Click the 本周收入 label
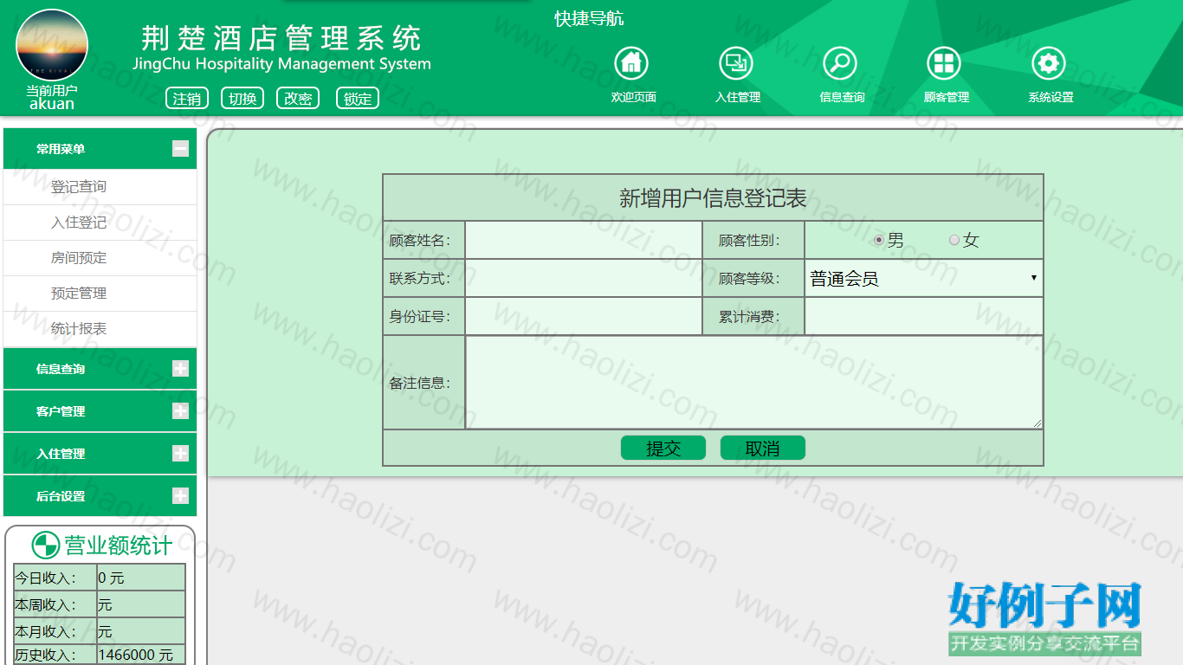The image size is (1183, 665). pos(45,604)
